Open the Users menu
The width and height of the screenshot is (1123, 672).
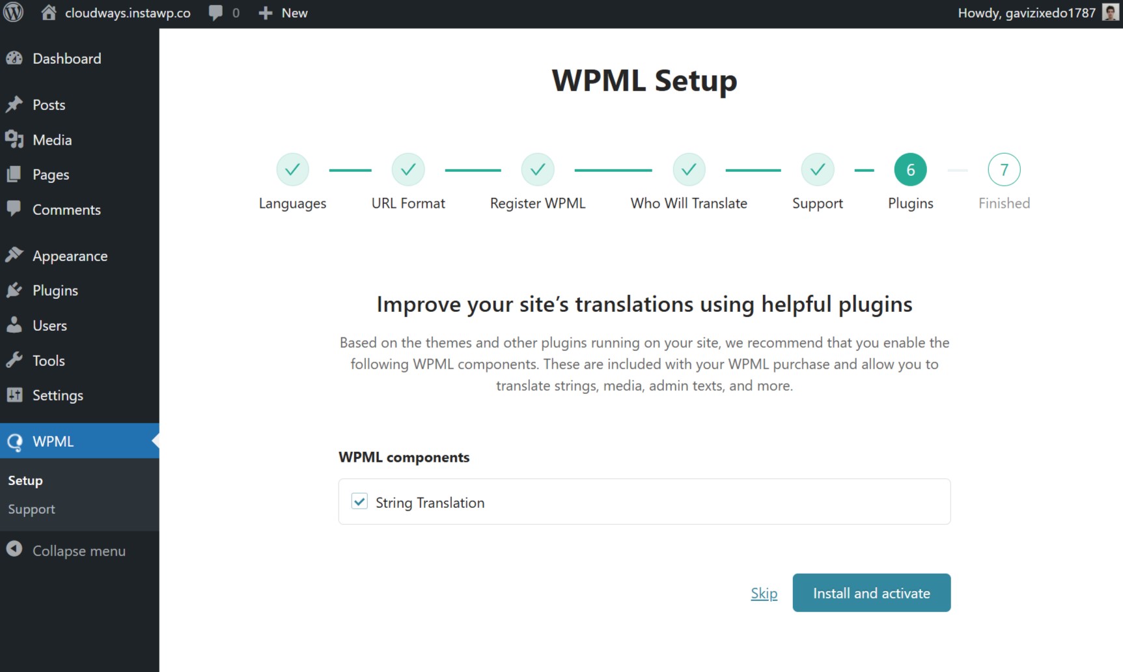point(79,326)
